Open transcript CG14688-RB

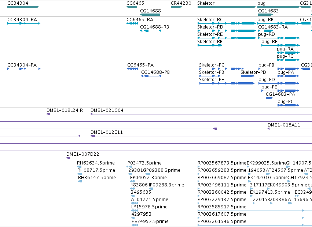coord(155,27)
